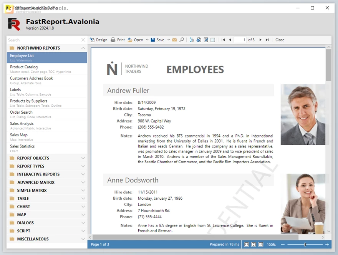Expand the Chart group
The image size is (338, 255).
[x=83, y=207]
